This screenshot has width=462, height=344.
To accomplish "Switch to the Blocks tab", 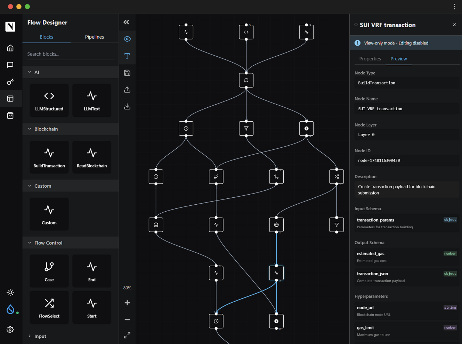I will 47,37.
